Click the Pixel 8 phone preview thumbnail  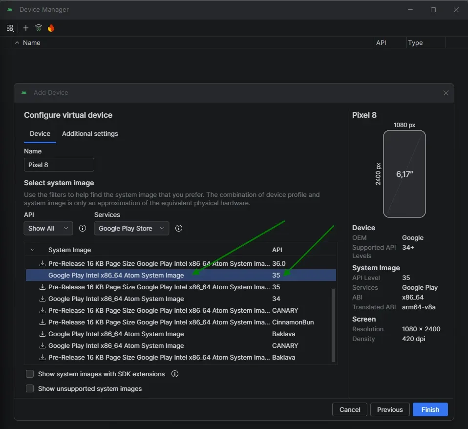(404, 174)
